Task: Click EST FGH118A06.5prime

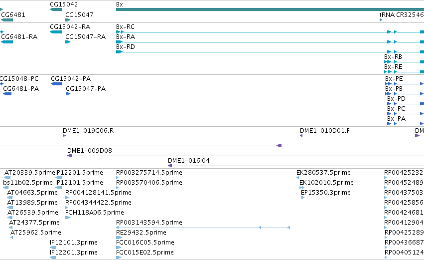Action: [x=94, y=213]
